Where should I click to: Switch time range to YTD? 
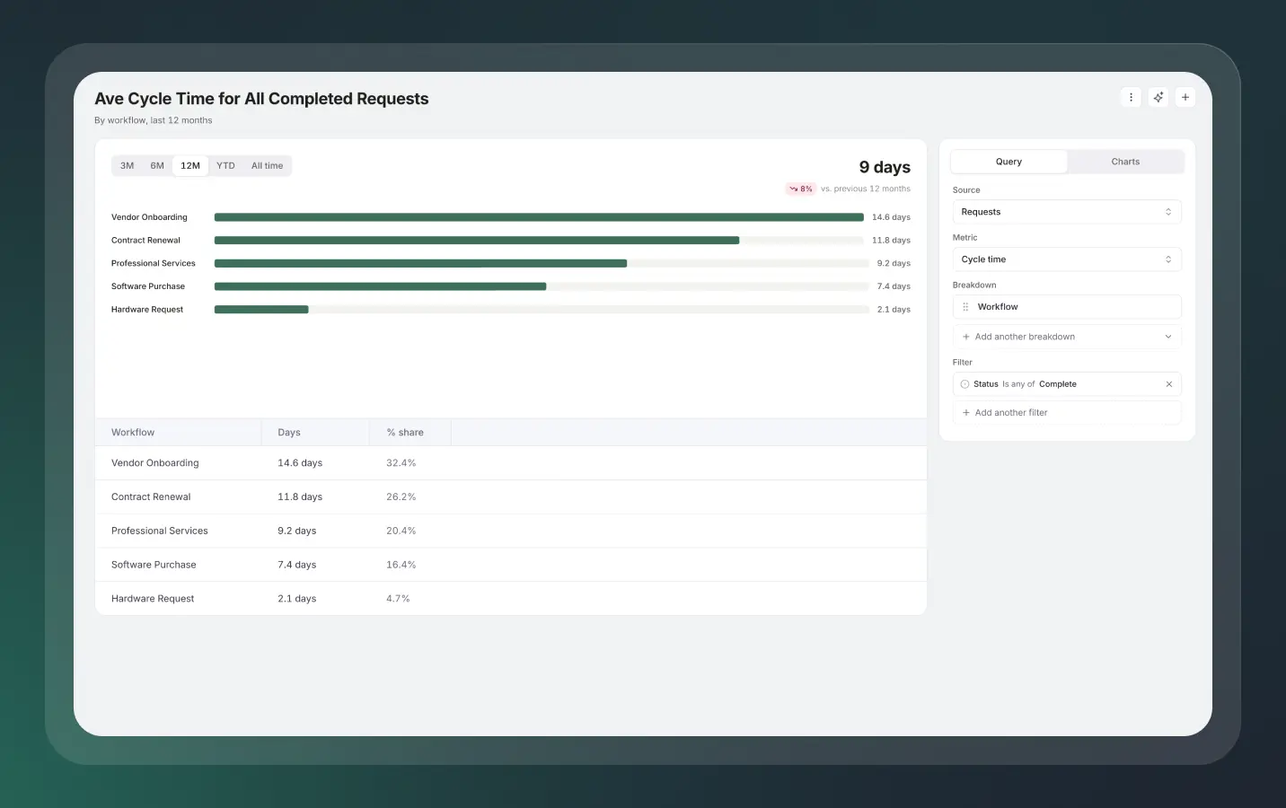pos(225,166)
